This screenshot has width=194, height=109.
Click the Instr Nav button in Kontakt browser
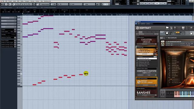point(156,34)
